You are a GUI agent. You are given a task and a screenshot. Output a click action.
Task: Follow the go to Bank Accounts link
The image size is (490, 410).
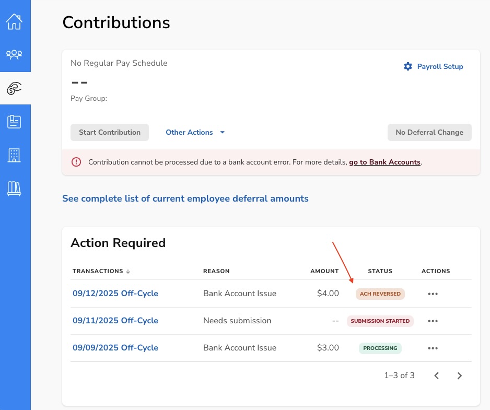click(x=384, y=162)
